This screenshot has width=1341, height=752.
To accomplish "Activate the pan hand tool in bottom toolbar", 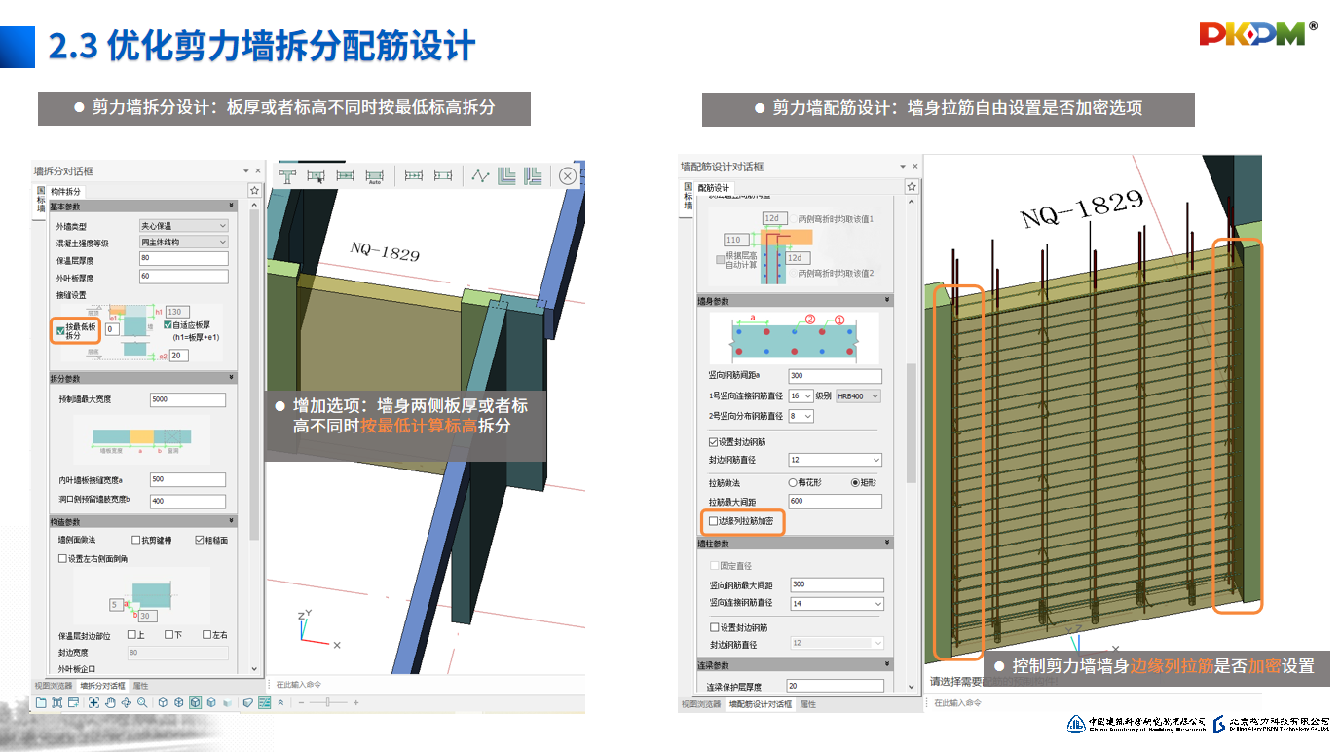I will [x=110, y=702].
